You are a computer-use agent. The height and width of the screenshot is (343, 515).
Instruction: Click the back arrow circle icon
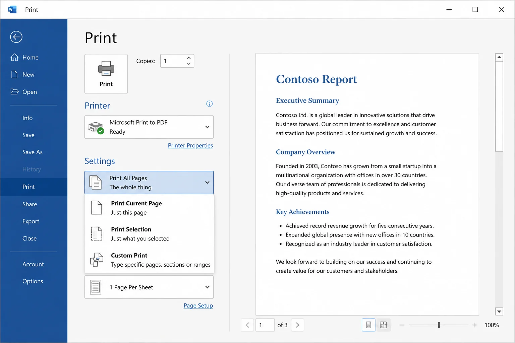16,37
